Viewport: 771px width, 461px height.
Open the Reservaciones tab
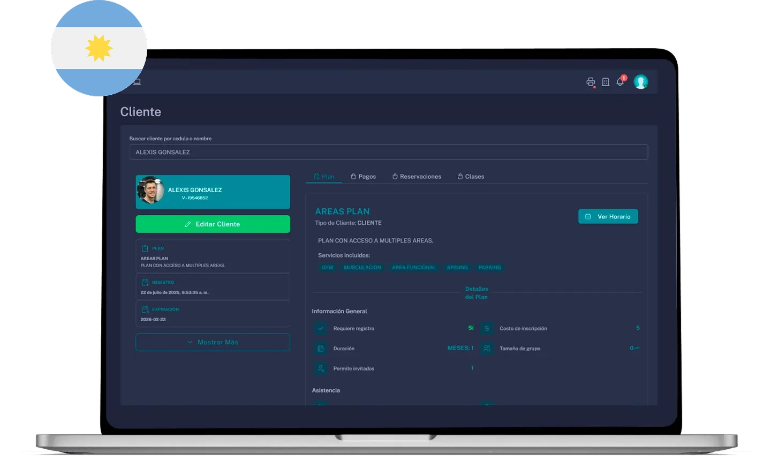click(x=417, y=177)
